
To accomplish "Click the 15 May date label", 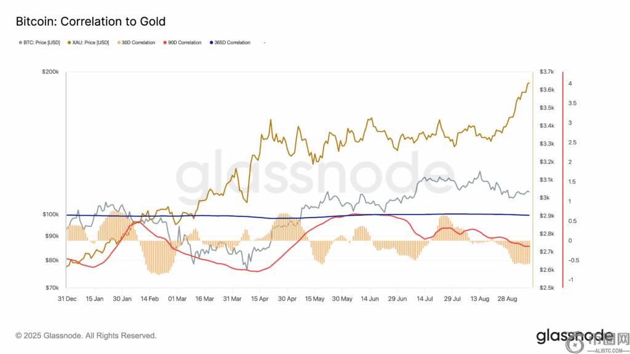I will click(314, 299).
